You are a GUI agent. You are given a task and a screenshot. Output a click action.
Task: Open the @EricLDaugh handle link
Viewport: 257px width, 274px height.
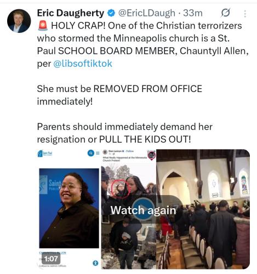[x=147, y=13]
